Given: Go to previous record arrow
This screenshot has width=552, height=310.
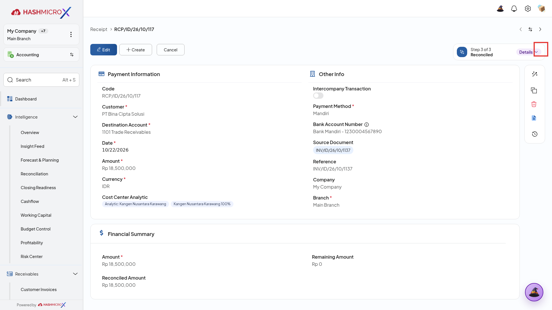Looking at the screenshot, I should 521,29.
